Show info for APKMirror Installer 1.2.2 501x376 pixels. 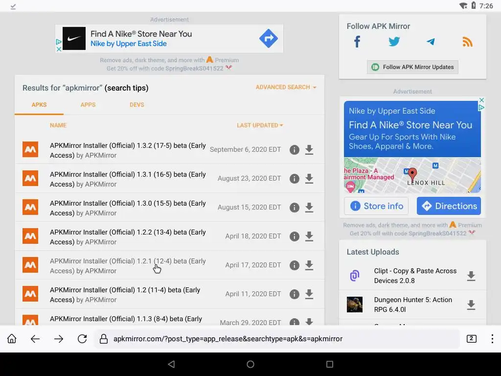pyautogui.click(x=294, y=236)
